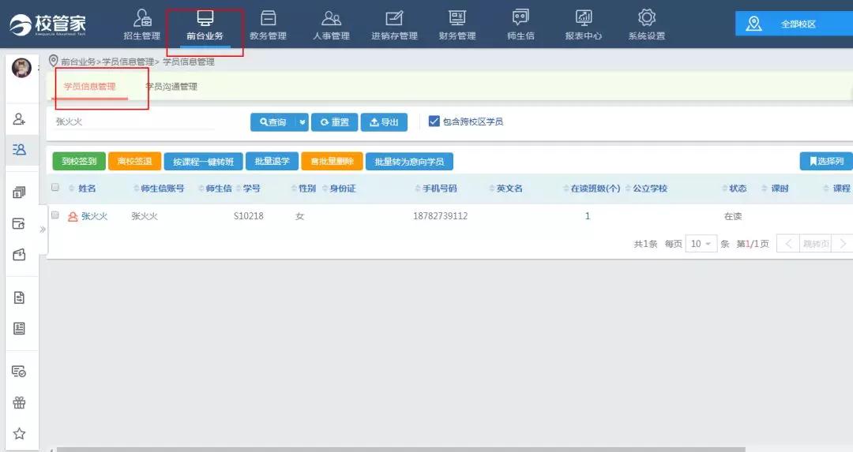The image size is (853, 452).
Task: Open 系统设置 gear icon
Action: (x=647, y=24)
